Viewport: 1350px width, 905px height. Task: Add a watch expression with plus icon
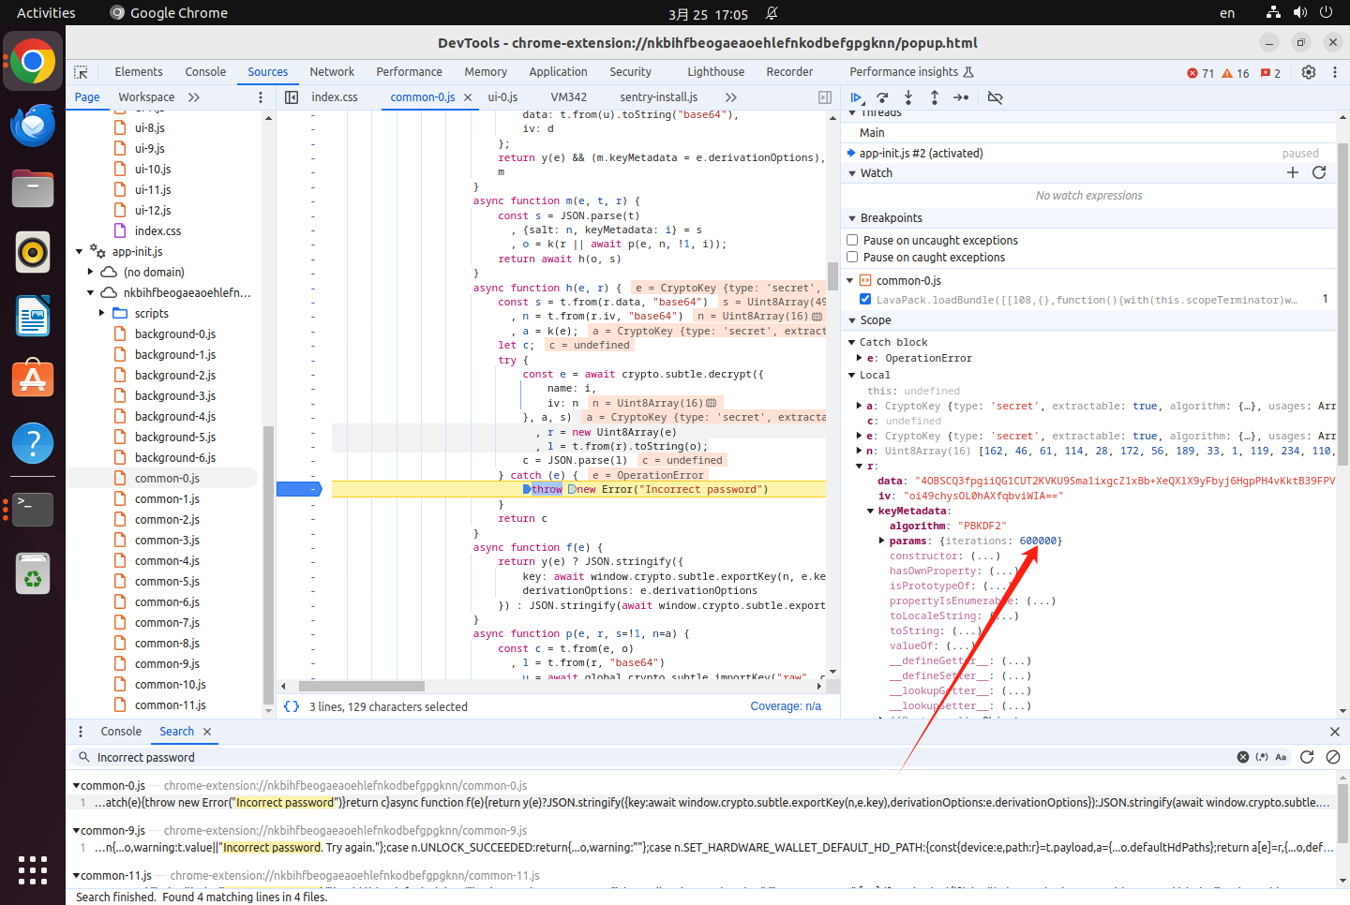[x=1293, y=172]
